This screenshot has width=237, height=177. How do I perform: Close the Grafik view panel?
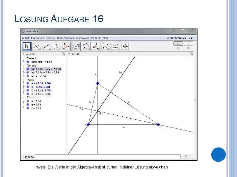192,54
